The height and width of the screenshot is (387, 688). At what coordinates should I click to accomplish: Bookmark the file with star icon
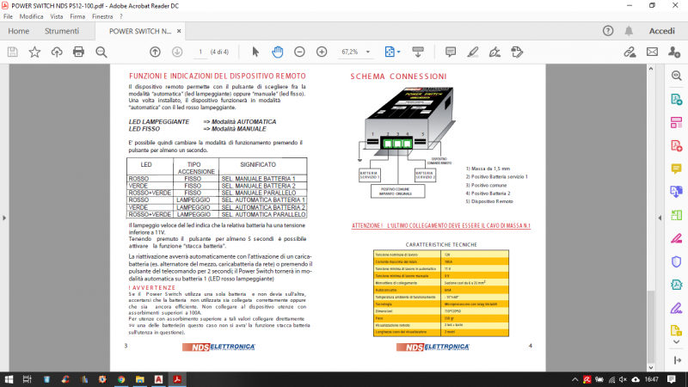pos(34,52)
